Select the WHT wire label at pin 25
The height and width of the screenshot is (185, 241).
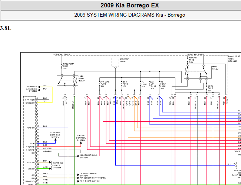(46, 173)
